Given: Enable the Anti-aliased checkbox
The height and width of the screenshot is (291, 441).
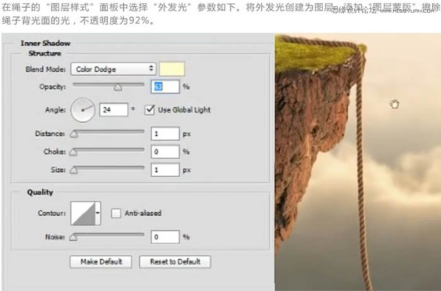Looking at the screenshot, I should pos(116,214).
